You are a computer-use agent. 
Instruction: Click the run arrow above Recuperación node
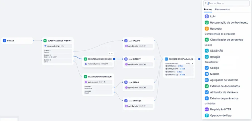109,54
